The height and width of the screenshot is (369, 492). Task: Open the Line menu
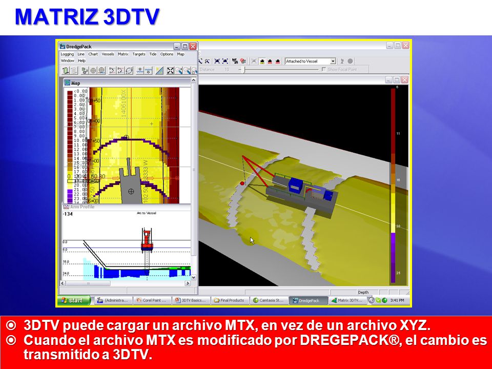(x=81, y=54)
